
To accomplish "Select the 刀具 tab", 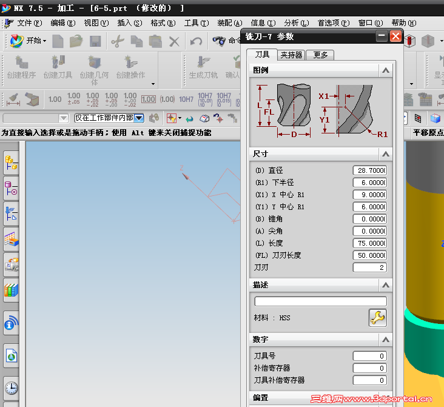I will 262,55.
